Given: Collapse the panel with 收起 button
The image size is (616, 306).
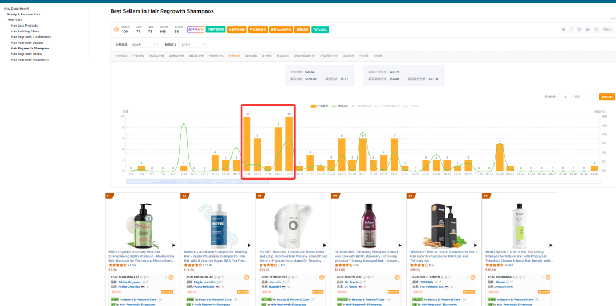Looking at the screenshot, I should point(607,30).
